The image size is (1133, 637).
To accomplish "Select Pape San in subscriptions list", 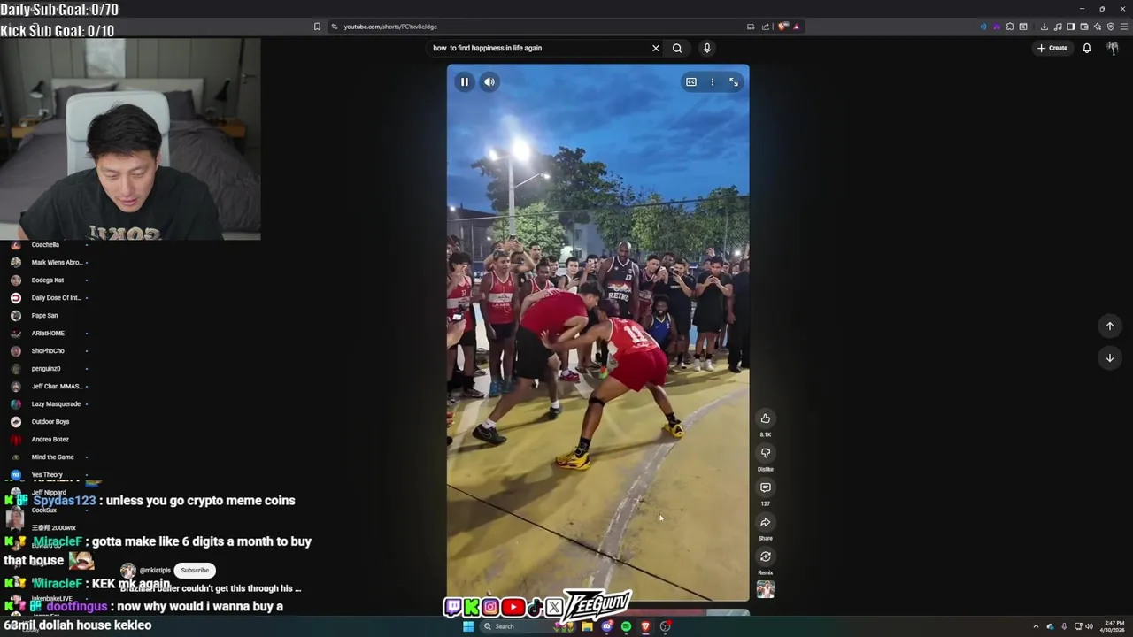I will point(44,316).
